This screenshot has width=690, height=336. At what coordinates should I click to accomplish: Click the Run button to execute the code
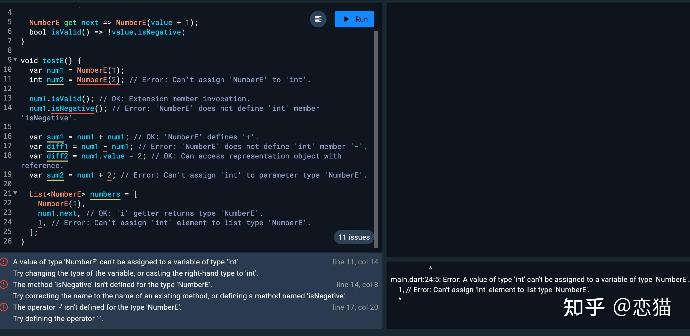(x=354, y=19)
